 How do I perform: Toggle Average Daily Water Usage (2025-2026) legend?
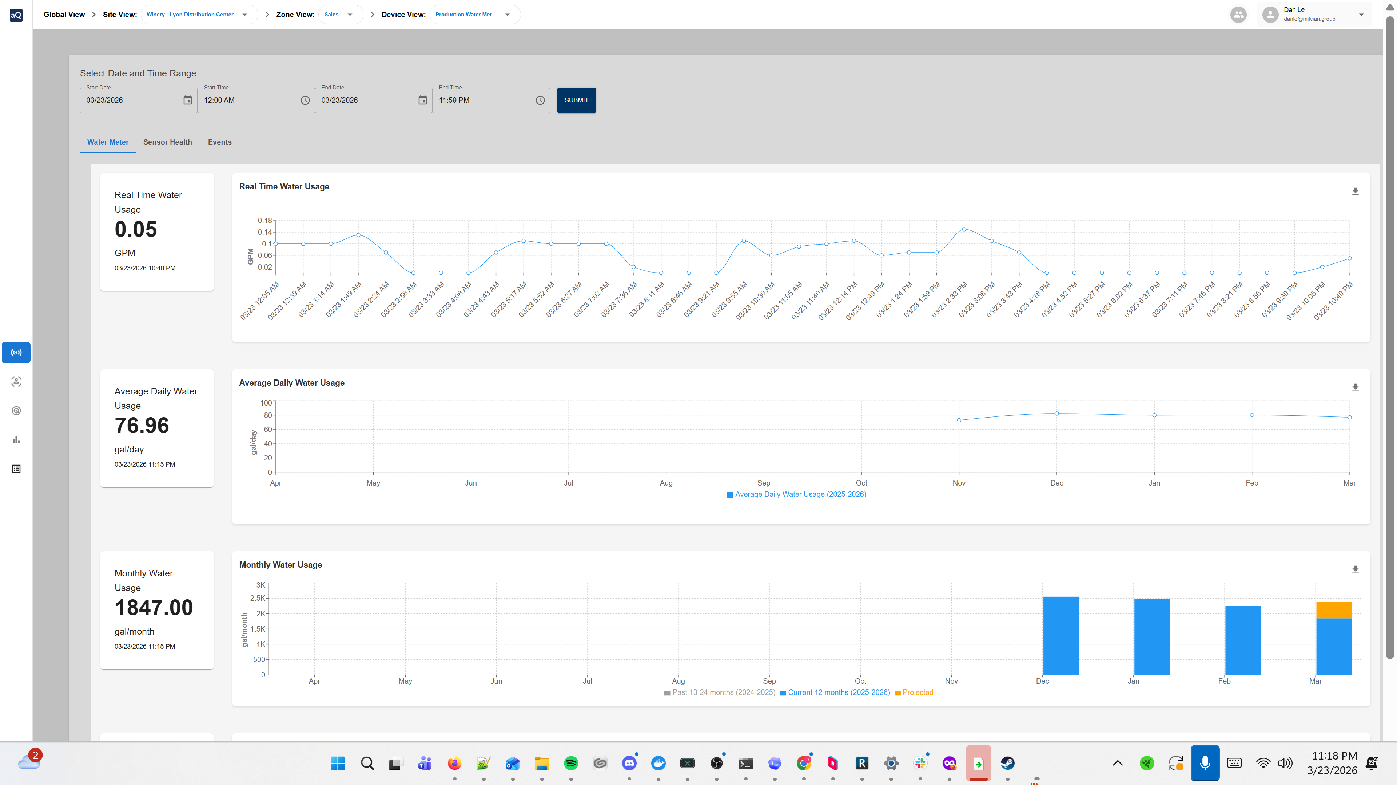click(x=797, y=494)
